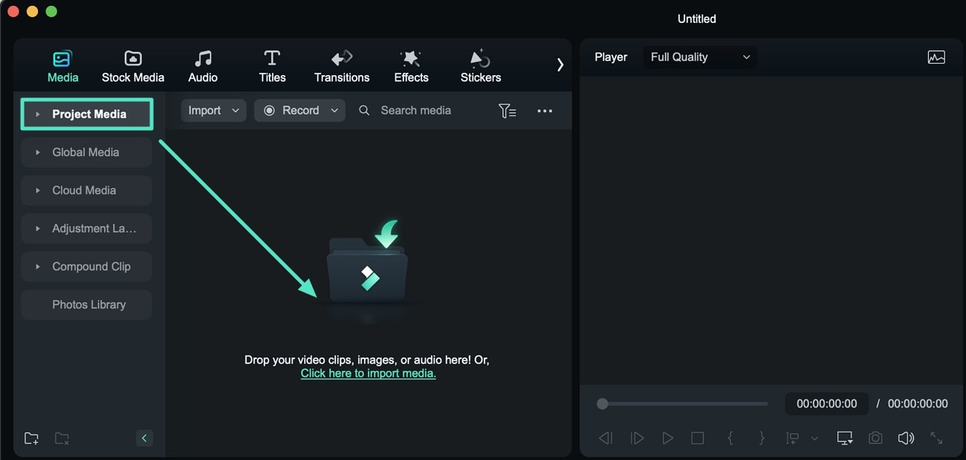
Task: Click the playback progress slider handle
Action: [603, 404]
